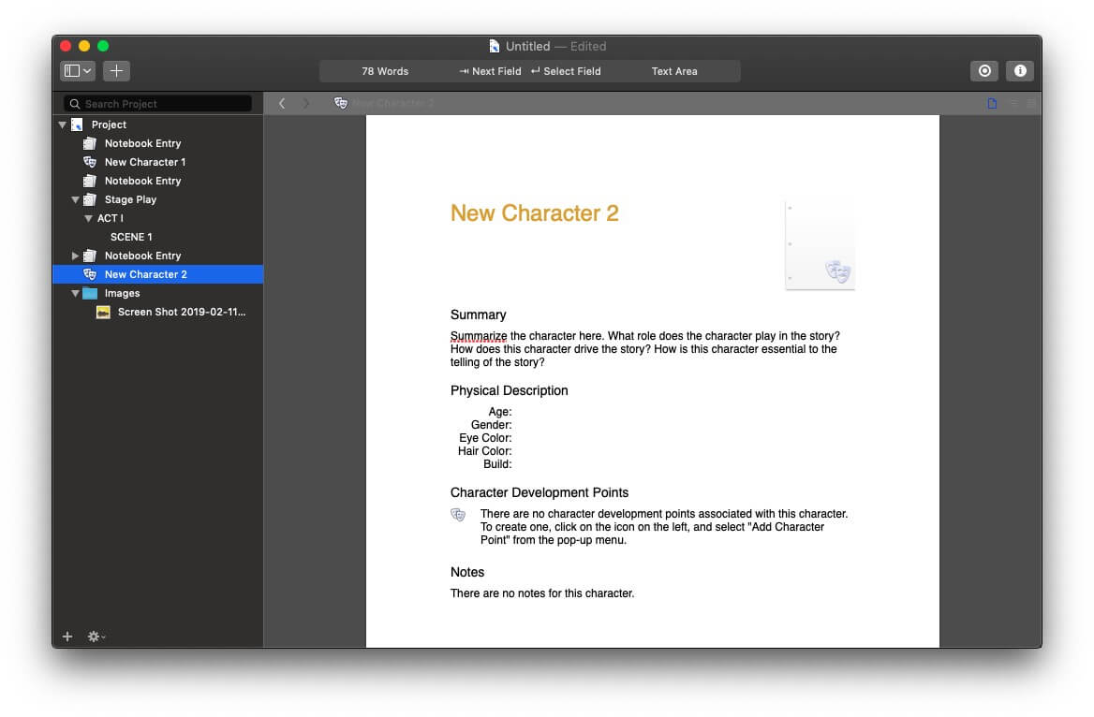Click the Text Area toolbar item
Screen dimensions: 1094x717
pos(674,71)
